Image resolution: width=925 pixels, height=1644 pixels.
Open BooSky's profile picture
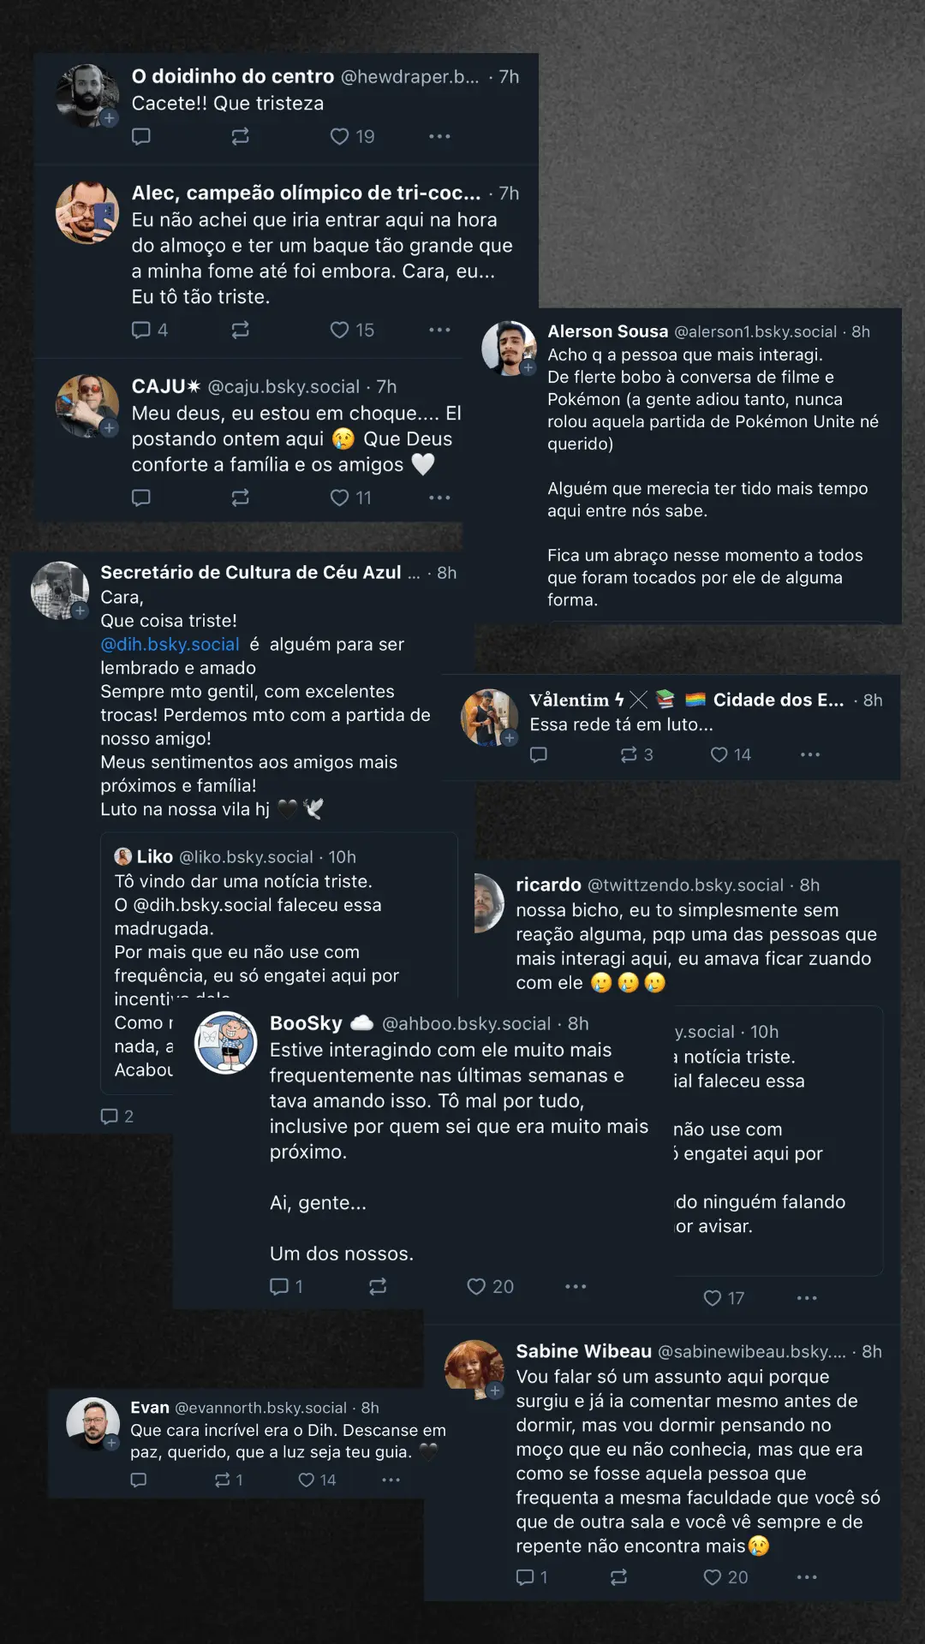pos(226,1042)
